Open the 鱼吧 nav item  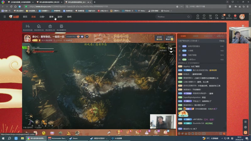[69, 17]
